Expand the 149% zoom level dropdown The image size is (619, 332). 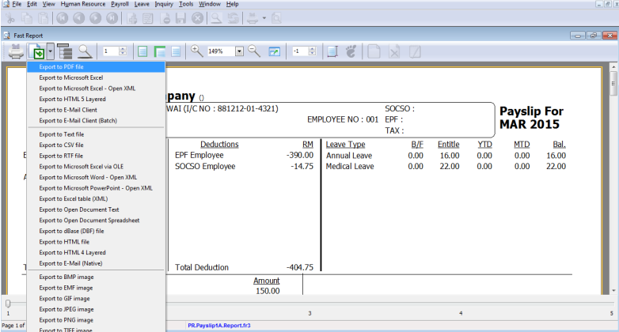[x=239, y=51]
